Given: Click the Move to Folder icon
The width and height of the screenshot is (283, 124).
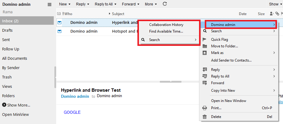Looking at the screenshot, I should pos(205,46).
